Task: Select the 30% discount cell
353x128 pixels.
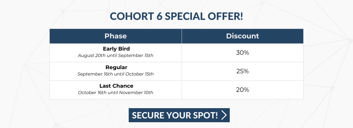Action: click(243, 53)
